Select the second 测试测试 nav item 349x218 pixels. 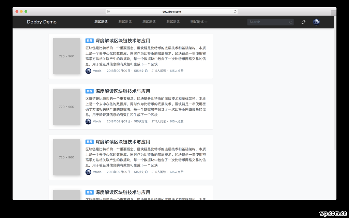(x=125, y=21)
